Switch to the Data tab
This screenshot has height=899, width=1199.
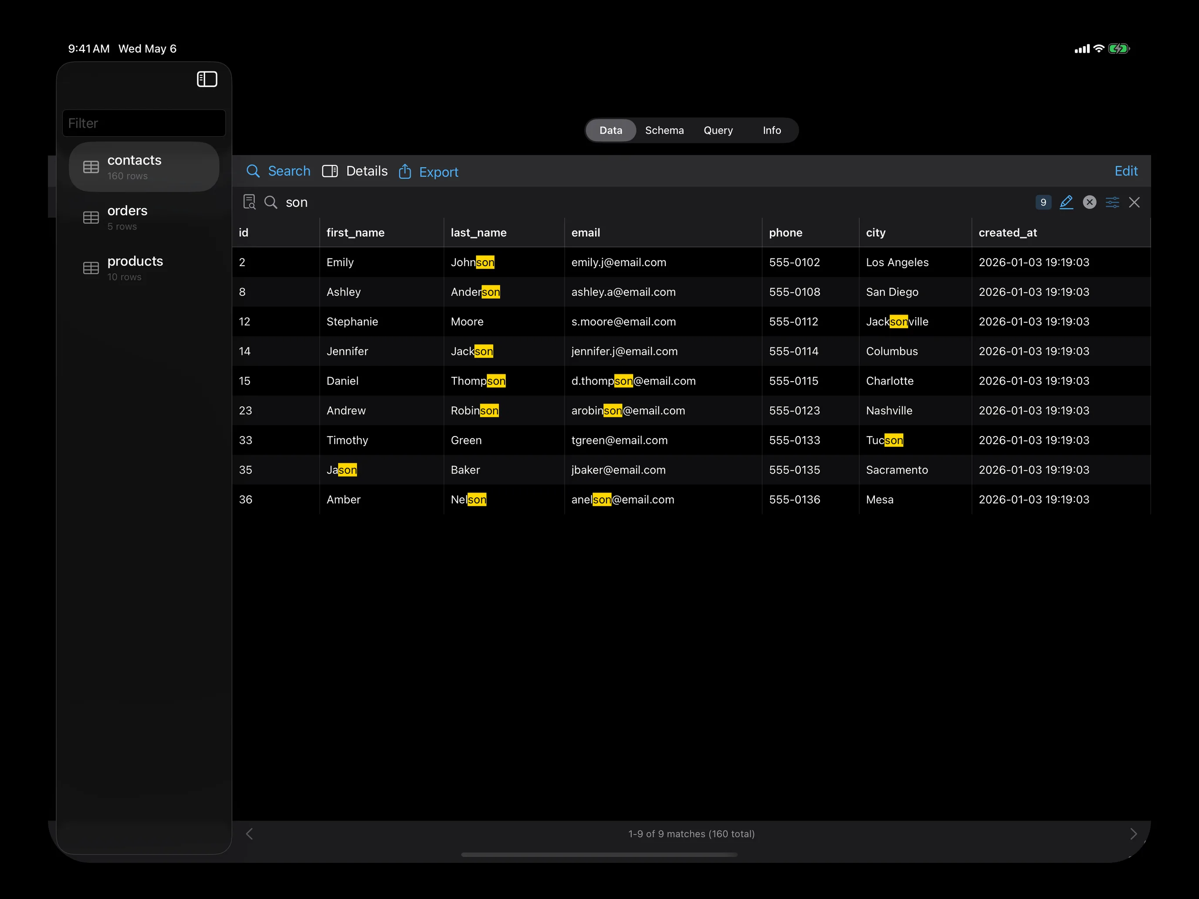tap(611, 130)
